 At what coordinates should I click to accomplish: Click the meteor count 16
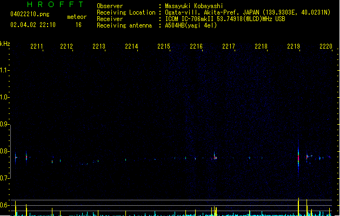pos(78,25)
